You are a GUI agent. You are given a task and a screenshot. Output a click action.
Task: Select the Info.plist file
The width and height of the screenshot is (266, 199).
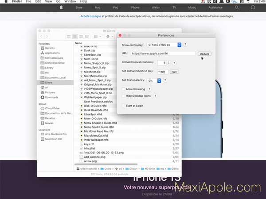(x=90, y=149)
